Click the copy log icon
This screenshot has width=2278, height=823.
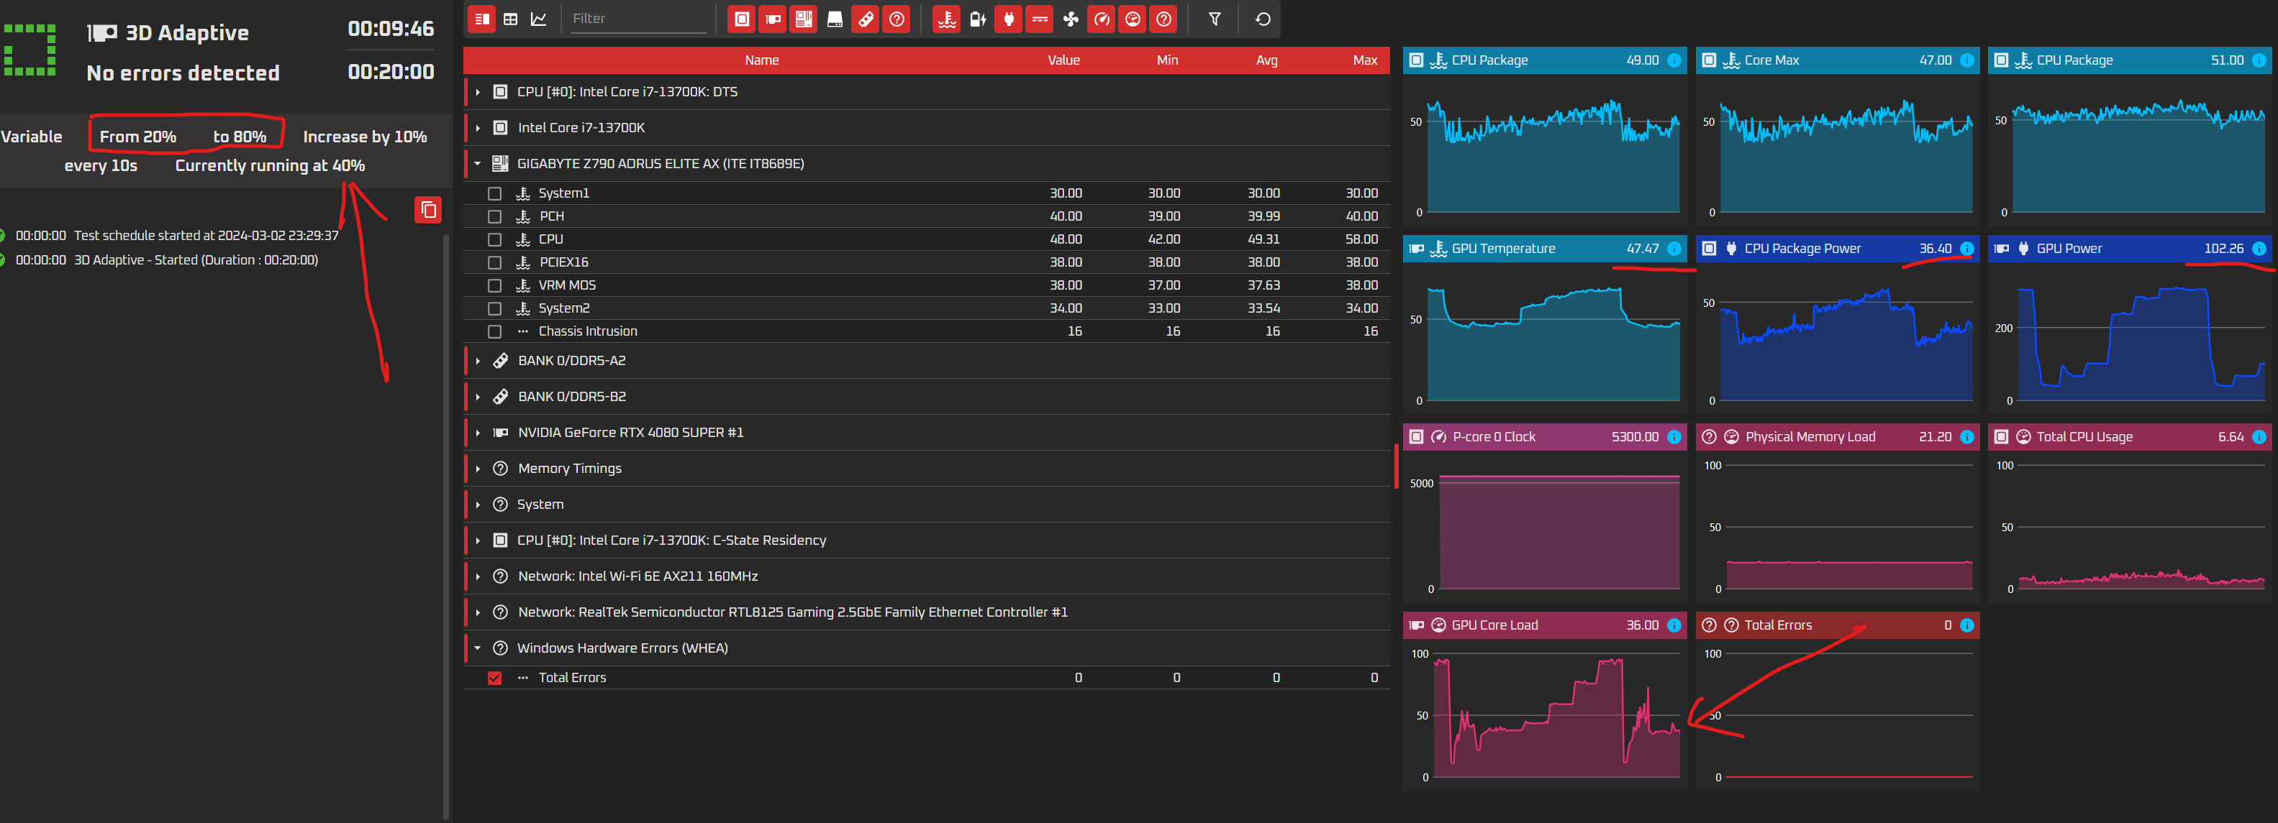coord(428,210)
